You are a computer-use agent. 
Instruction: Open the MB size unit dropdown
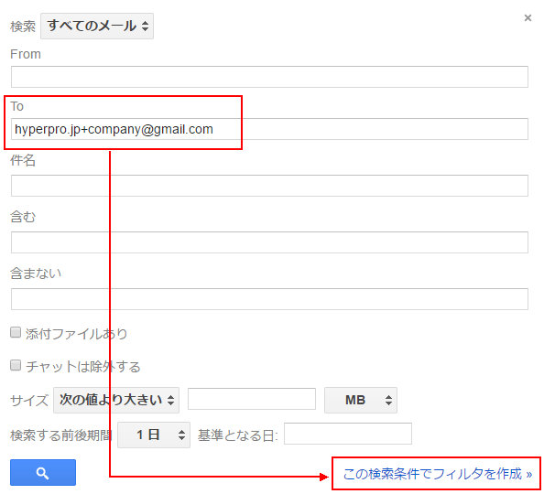(361, 400)
